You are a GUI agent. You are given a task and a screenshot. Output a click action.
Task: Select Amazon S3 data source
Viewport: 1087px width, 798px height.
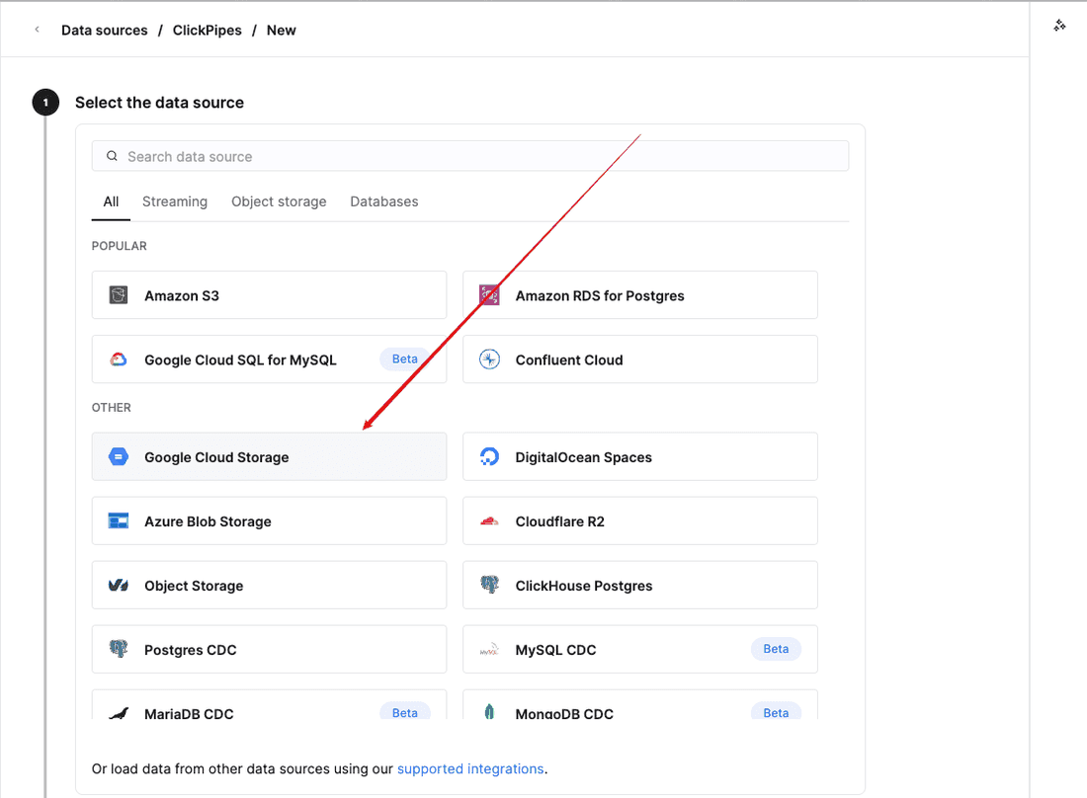tap(269, 295)
